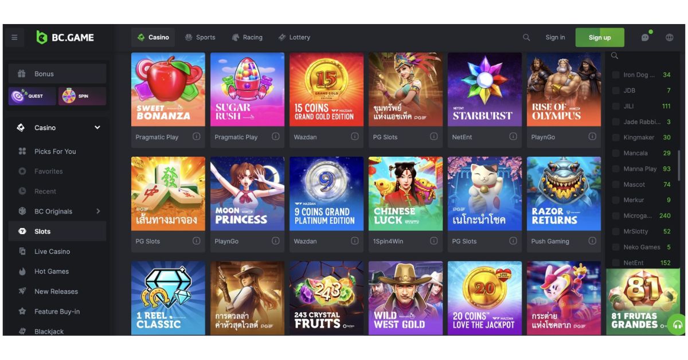The image size is (688, 360).
Task: Switch to the Sports tab
Action: click(x=200, y=37)
